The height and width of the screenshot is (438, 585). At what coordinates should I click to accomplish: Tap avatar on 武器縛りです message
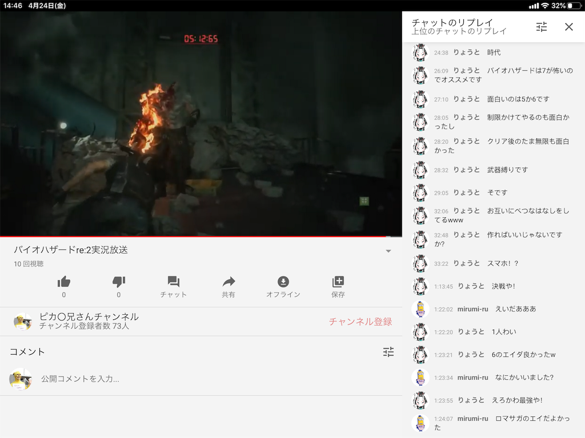(420, 170)
